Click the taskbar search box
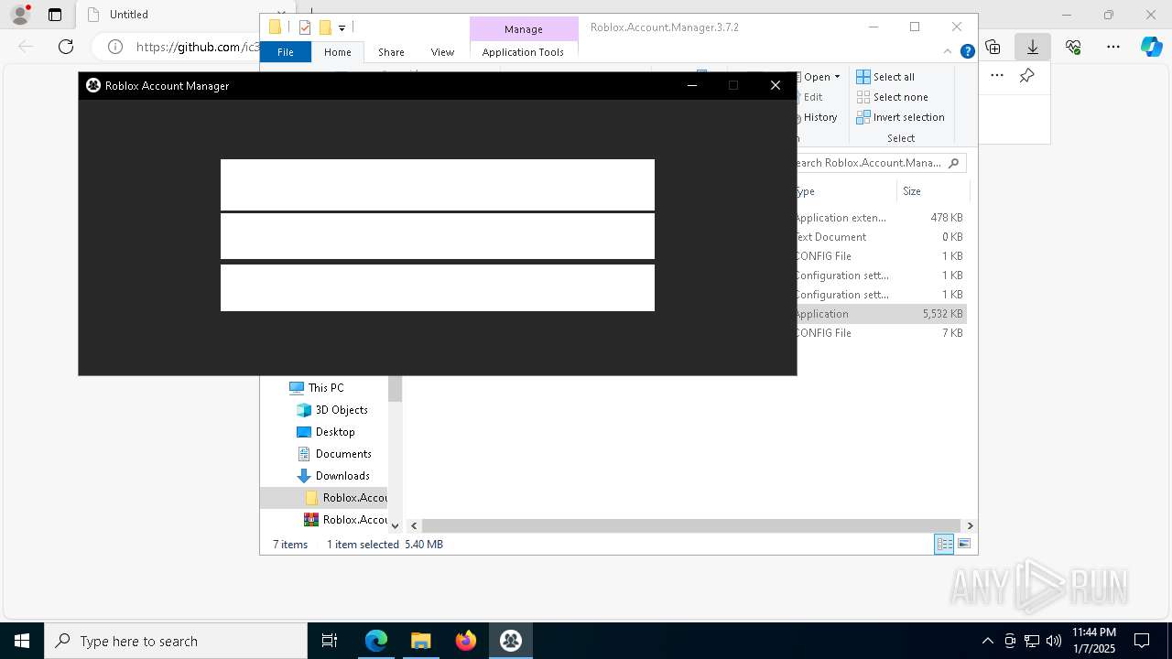This screenshot has width=1172, height=659. [176, 641]
